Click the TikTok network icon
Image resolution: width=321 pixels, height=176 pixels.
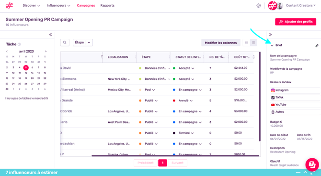(x=273, y=98)
